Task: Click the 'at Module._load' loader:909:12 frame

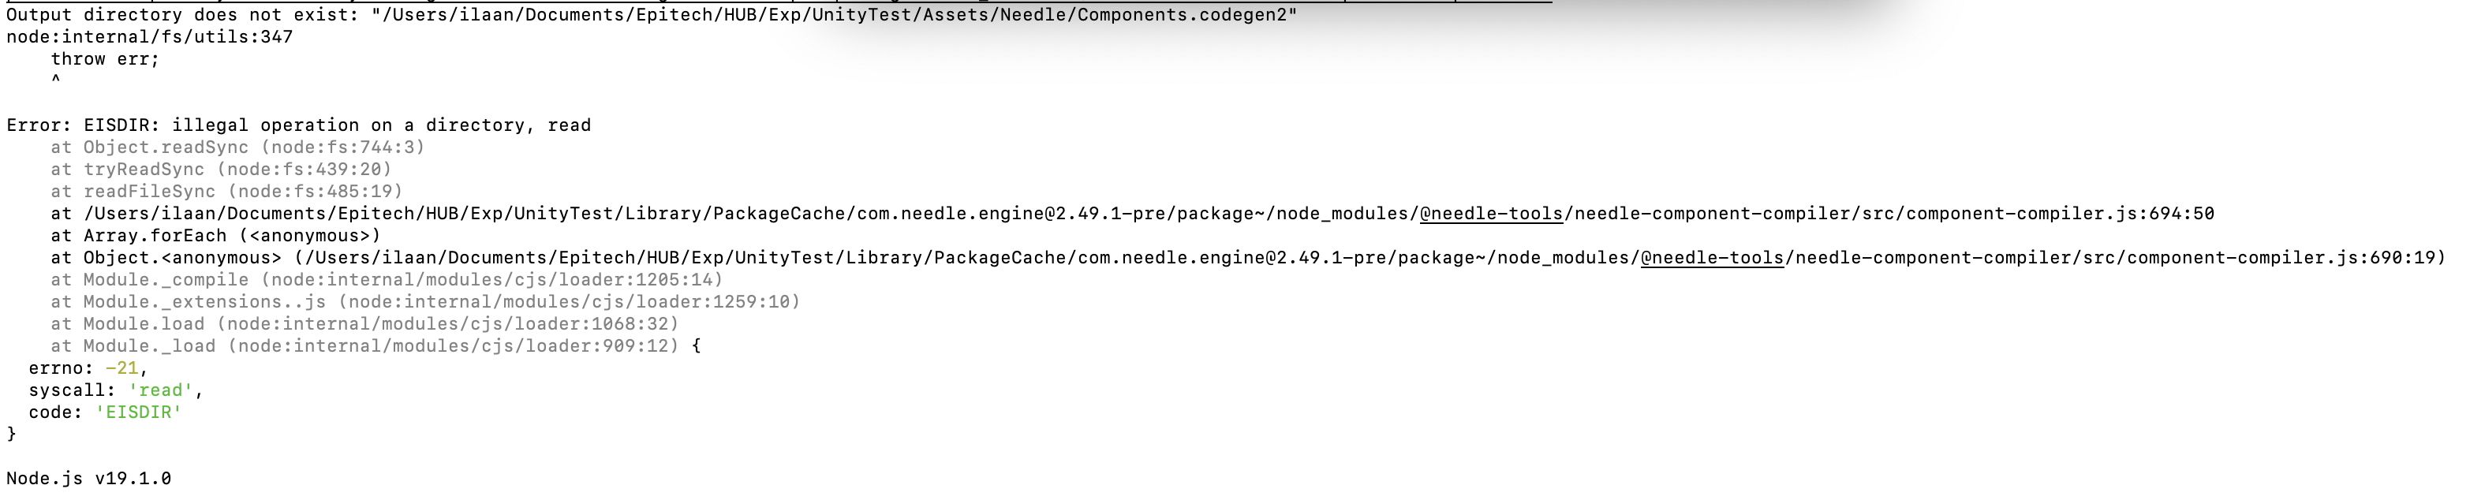Action: [364, 345]
